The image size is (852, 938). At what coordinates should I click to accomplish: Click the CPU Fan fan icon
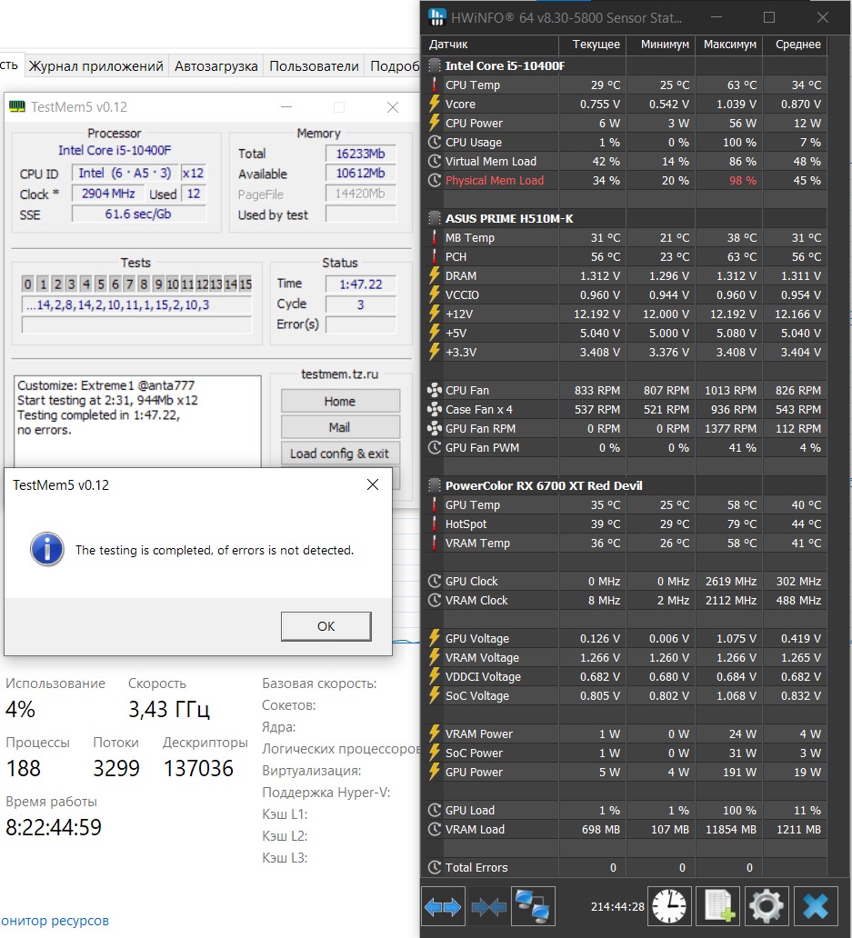click(x=435, y=391)
